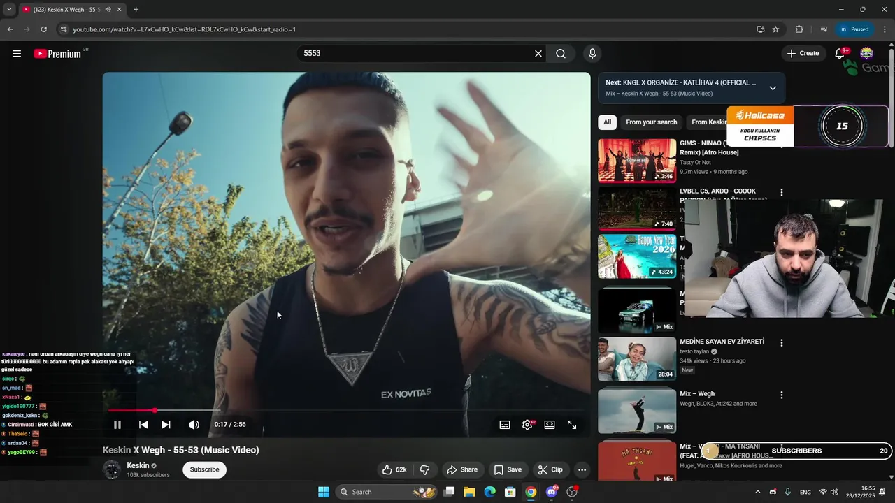Image resolution: width=895 pixels, height=503 pixels.
Task: Open Chrome media controls icon
Action: [x=824, y=29]
